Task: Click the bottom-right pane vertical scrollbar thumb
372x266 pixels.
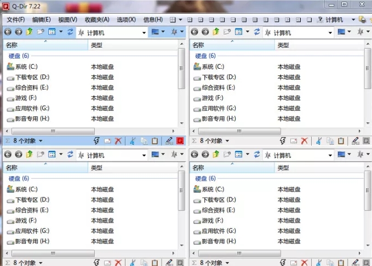Action: (368, 191)
